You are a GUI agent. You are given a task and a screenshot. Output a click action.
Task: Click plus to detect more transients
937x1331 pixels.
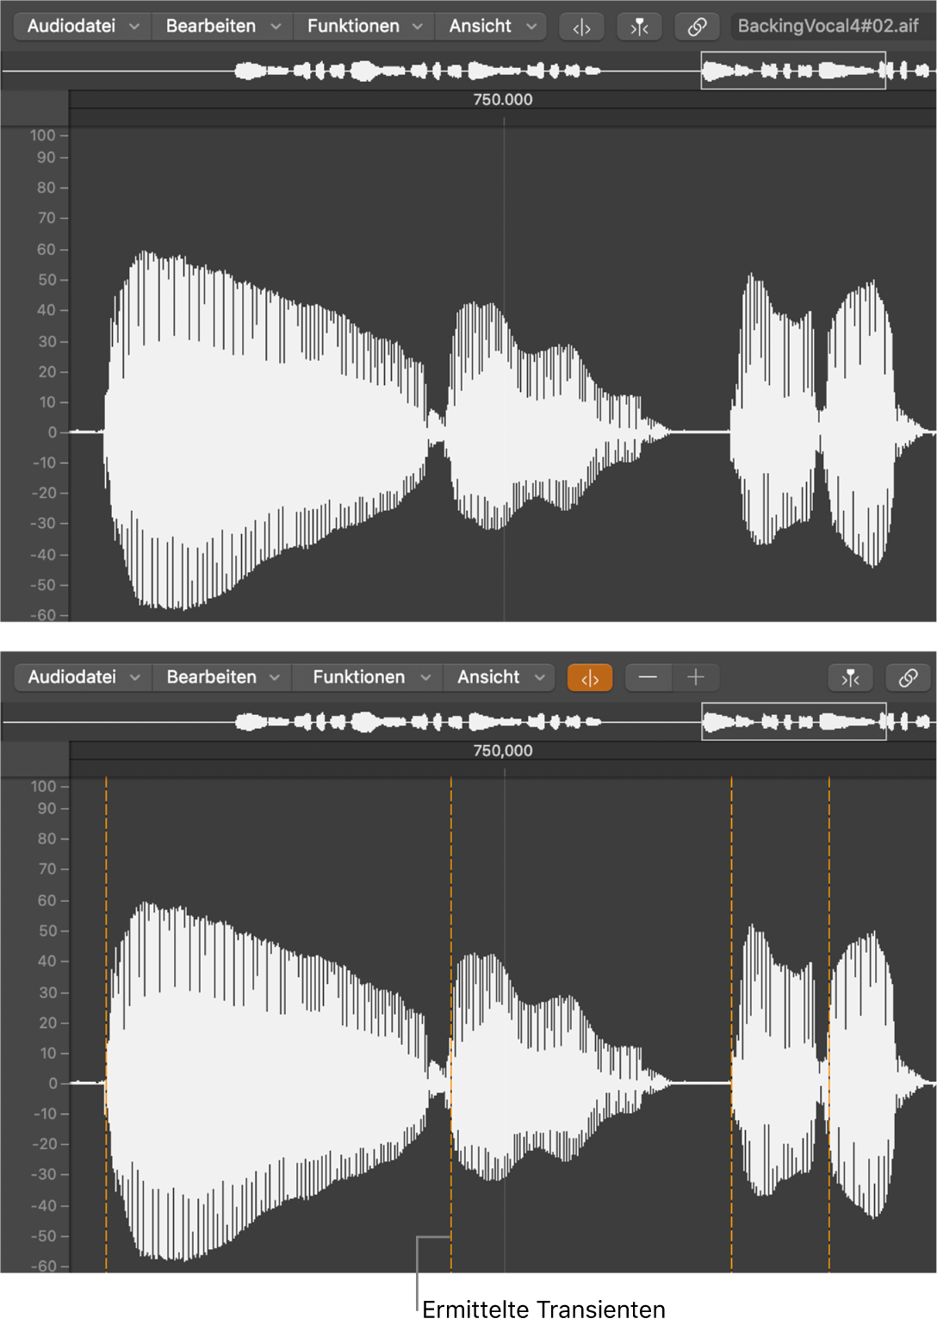pyautogui.click(x=694, y=678)
